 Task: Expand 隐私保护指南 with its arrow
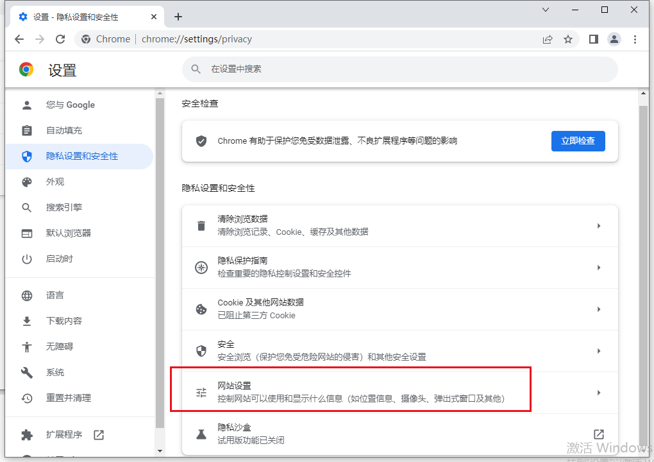(x=598, y=268)
